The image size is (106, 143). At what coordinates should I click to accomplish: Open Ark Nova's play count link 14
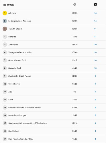(95, 13)
